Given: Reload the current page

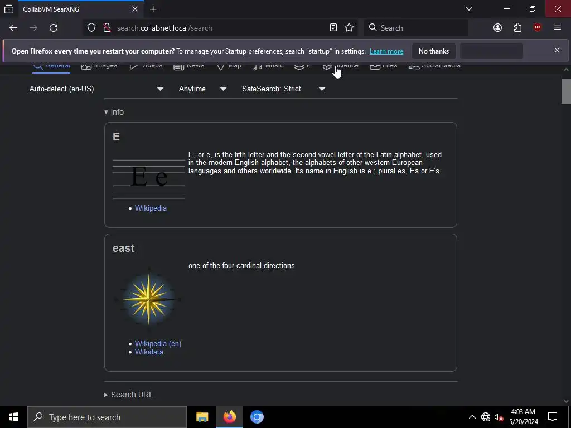Looking at the screenshot, I should tap(54, 28).
